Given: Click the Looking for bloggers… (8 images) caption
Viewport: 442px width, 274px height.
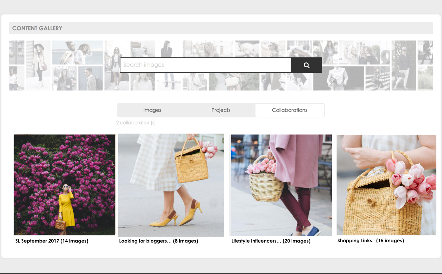Looking at the screenshot, I should tap(158, 241).
